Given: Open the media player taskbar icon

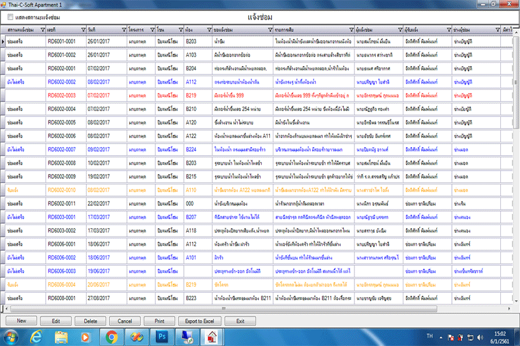Looking at the screenshot, I should coord(86,336).
